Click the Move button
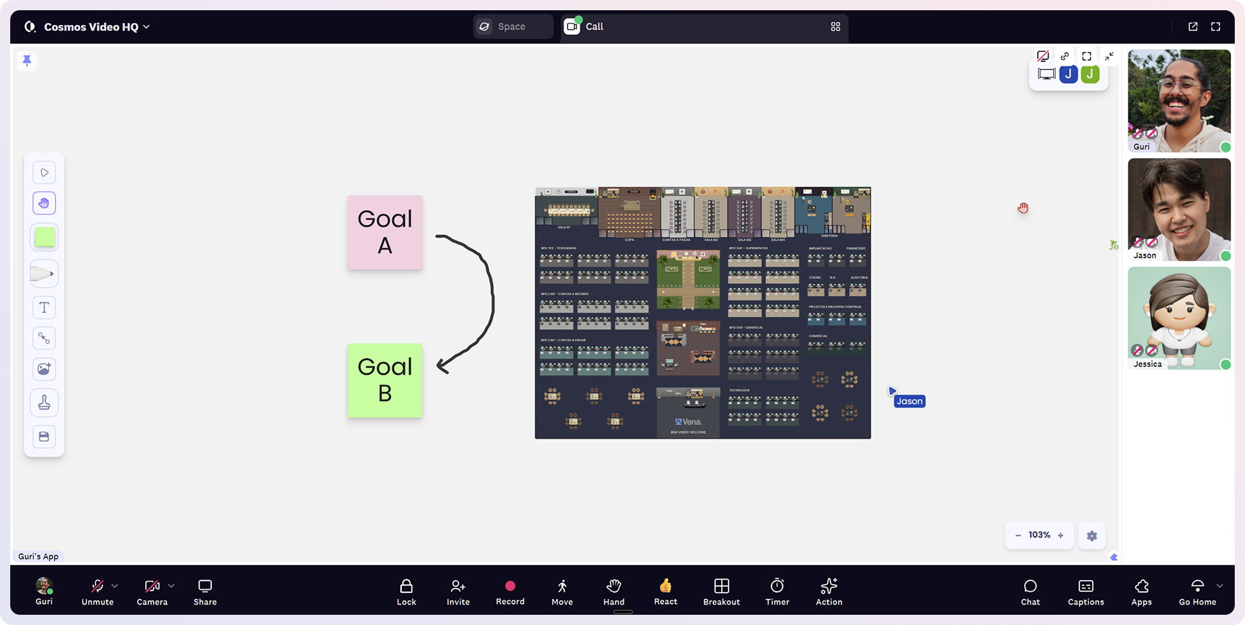This screenshot has width=1245, height=625. (562, 591)
